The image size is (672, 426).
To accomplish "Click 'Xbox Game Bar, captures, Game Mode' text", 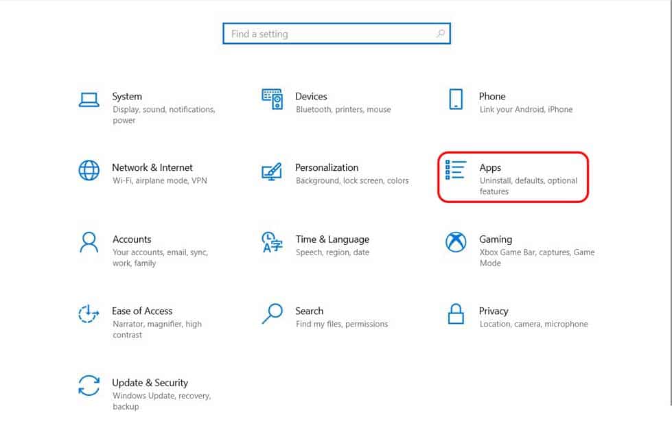I will 537,258.
